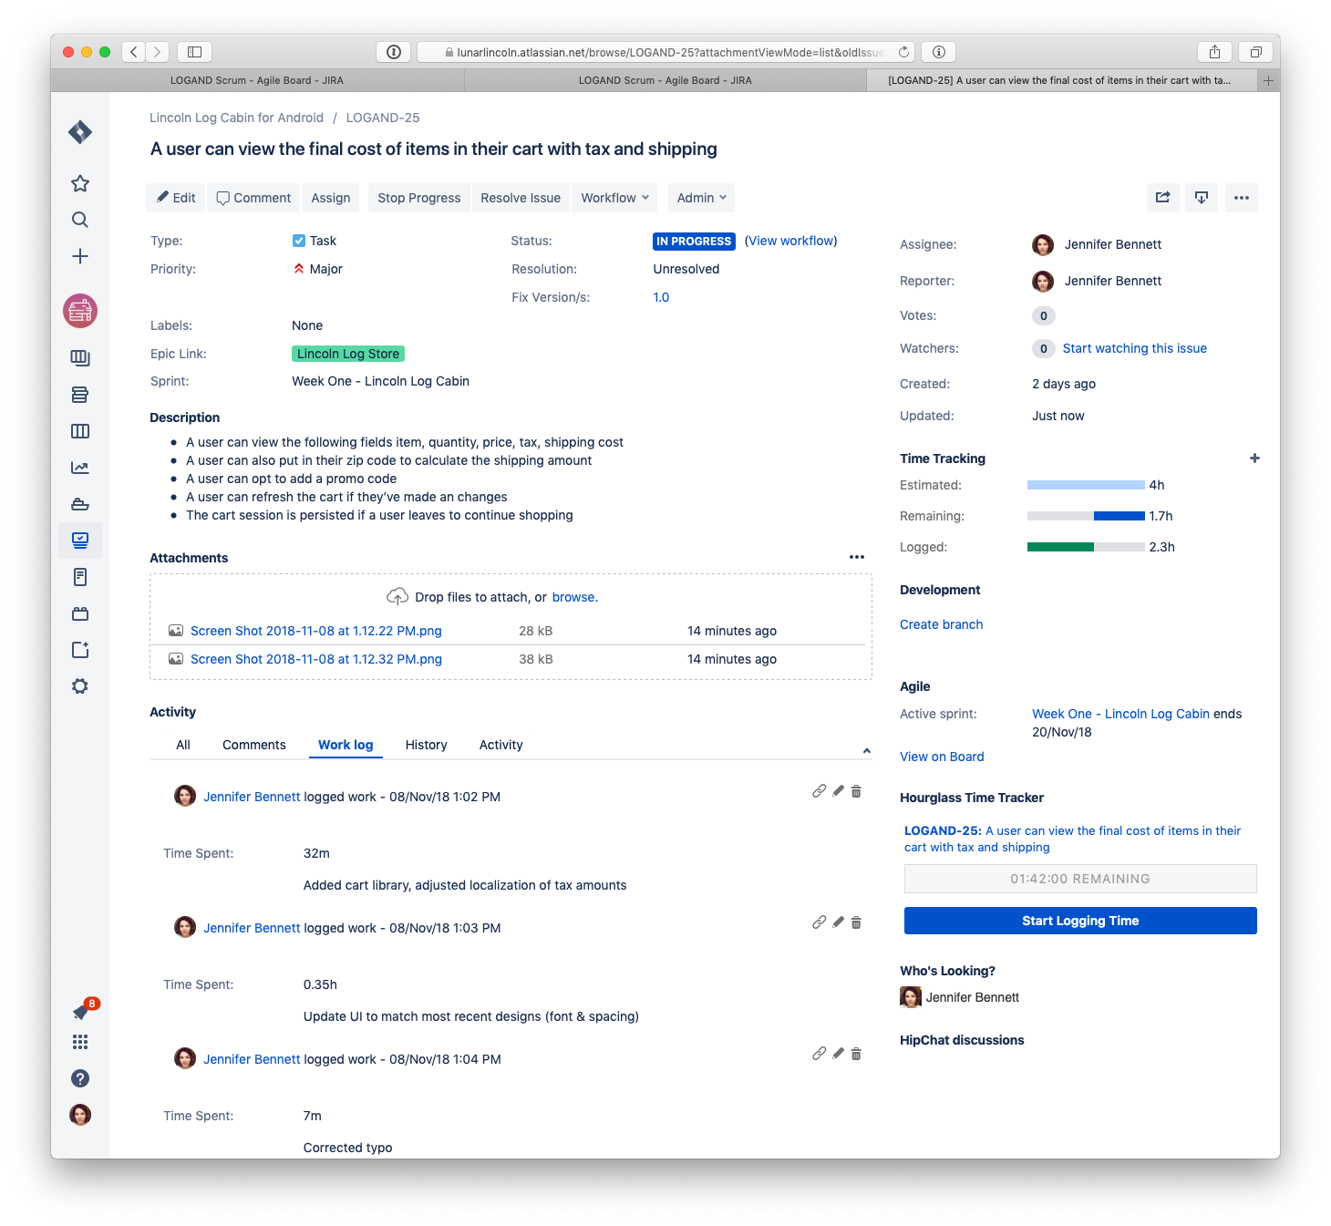Screen dimensions: 1331x1226
Task: Click View on Board link
Action: (x=942, y=757)
